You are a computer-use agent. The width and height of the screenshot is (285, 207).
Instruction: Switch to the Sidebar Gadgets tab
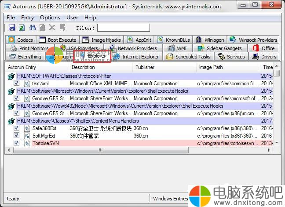[220, 48]
